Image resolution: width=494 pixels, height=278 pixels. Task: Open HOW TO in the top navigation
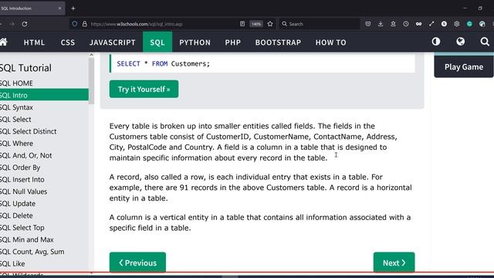[331, 42]
